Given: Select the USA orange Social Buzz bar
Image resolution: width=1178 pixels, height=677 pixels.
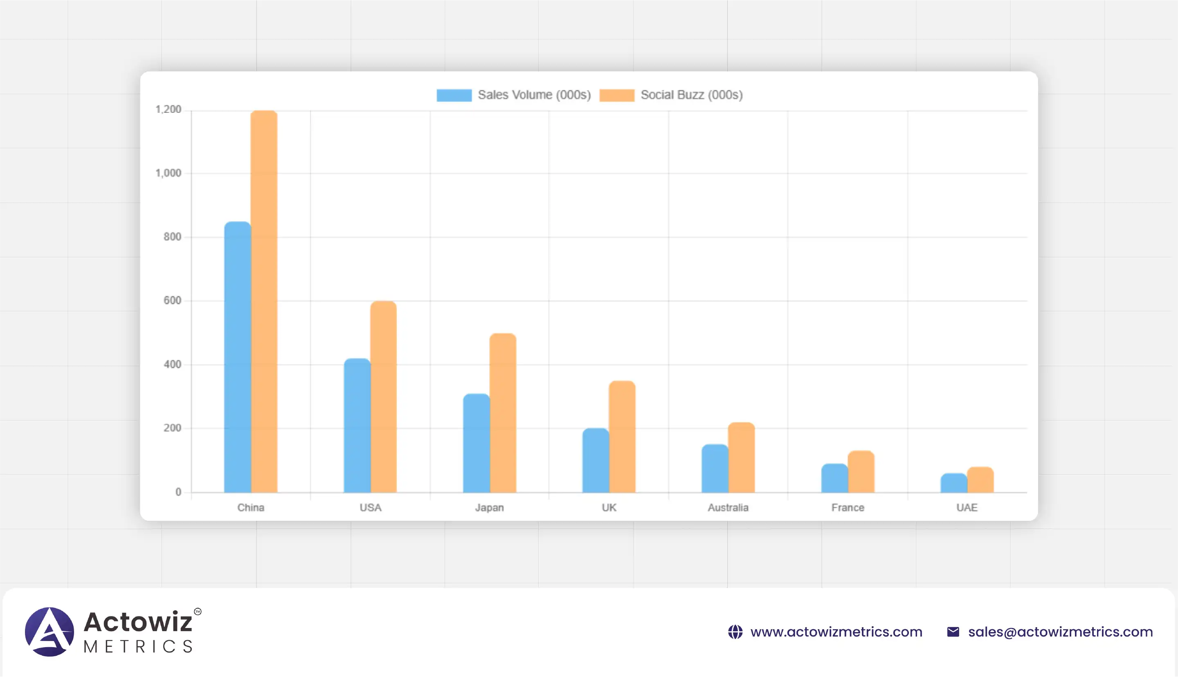Looking at the screenshot, I should click(384, 397).
